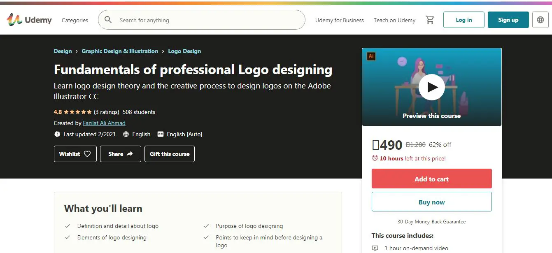
Task: Click Gift this course button
Action: click(x=170, y=154)
